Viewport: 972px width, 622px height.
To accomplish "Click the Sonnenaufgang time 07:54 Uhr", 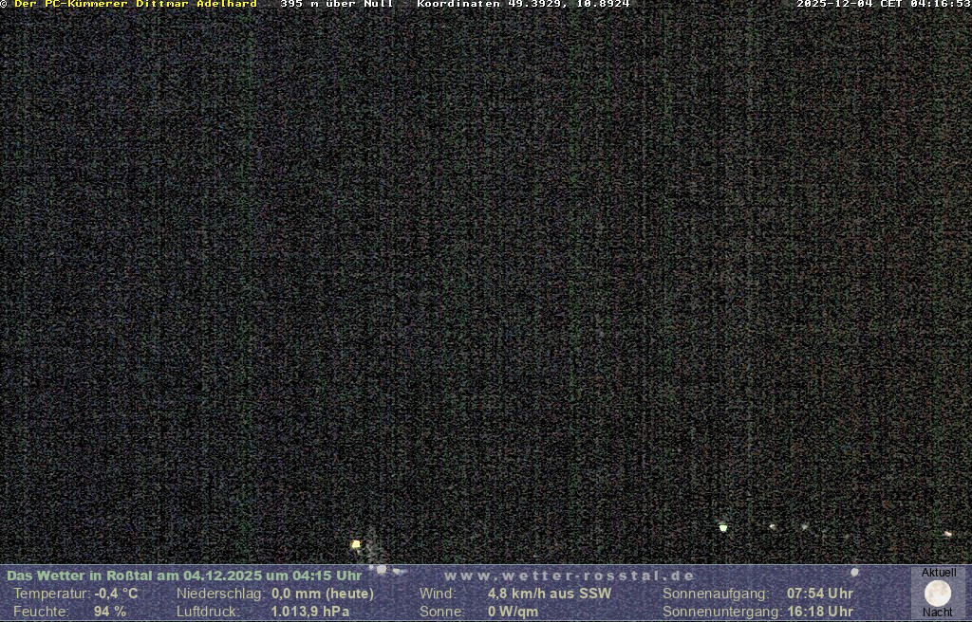I will coord(819,594).
